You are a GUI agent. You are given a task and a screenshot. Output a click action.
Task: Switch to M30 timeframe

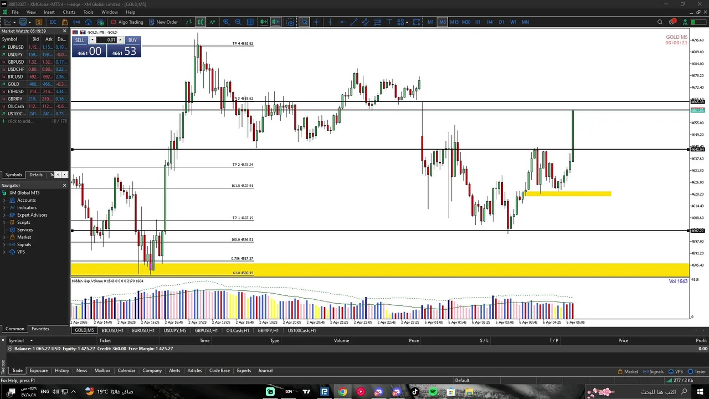[x=466, y=22]
